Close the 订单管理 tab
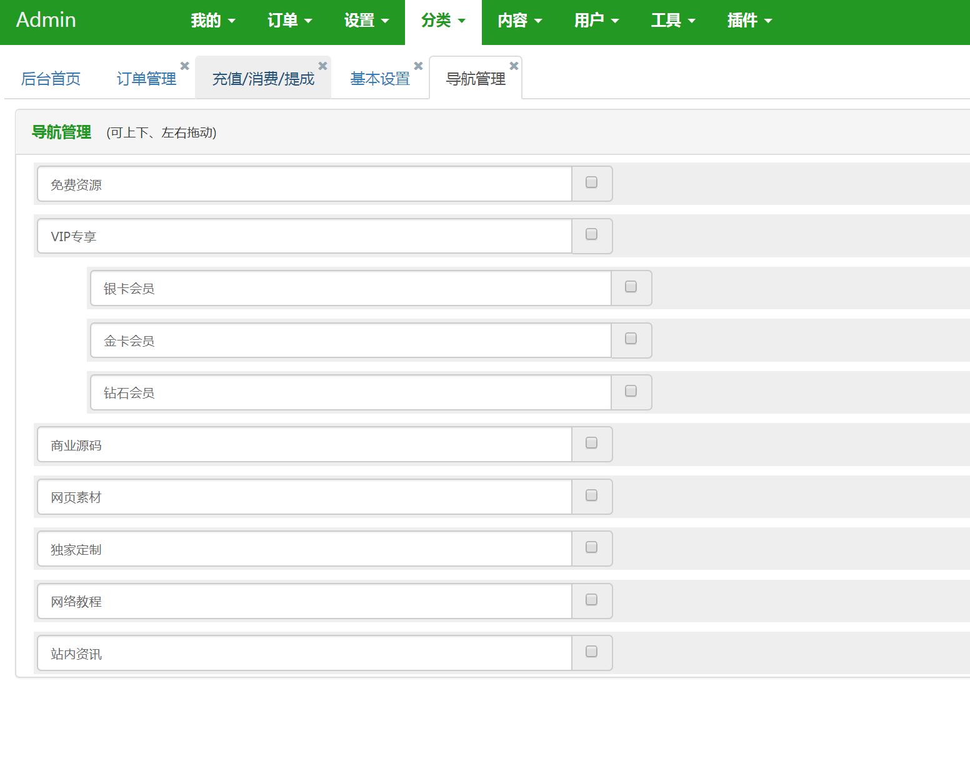Image resolution: width=970 pixels, height=771 pixels. coord(184,66)
